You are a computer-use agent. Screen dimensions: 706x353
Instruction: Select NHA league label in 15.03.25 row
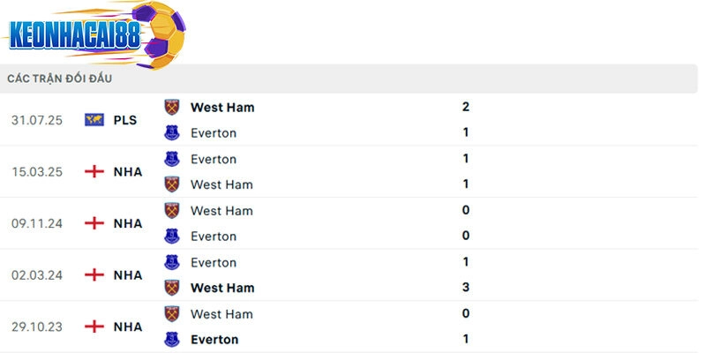(128, 172)
